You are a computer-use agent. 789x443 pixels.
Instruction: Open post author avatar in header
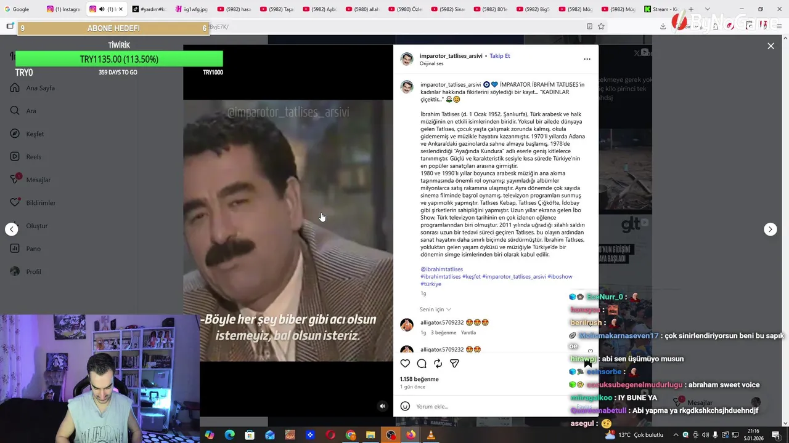point(407,59)
